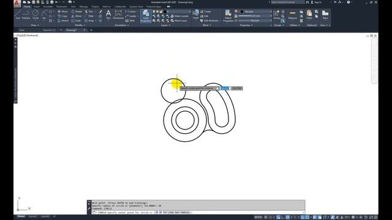Select the Circle tool
Image resolution: width=392 pixels, height=220 pixels.
coord(36,15)
